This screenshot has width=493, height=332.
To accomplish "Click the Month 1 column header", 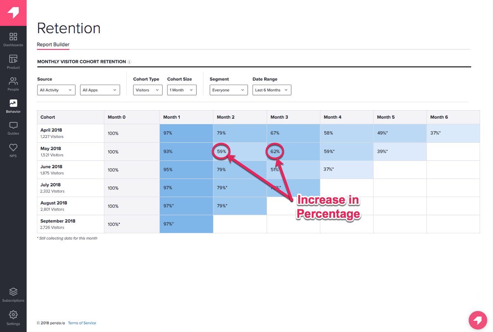I will coord(186,117).
